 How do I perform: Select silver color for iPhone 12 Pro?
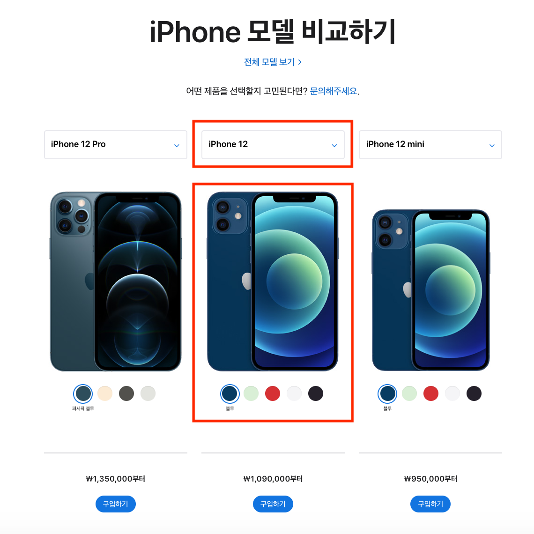[x=148, y=393]
